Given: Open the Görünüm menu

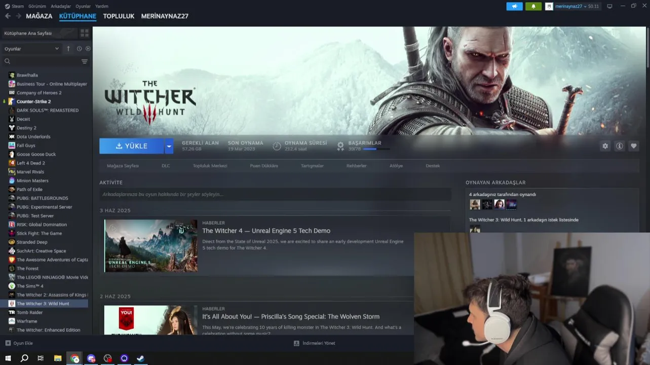Looking at the screenshot, I should coord(37,6).
